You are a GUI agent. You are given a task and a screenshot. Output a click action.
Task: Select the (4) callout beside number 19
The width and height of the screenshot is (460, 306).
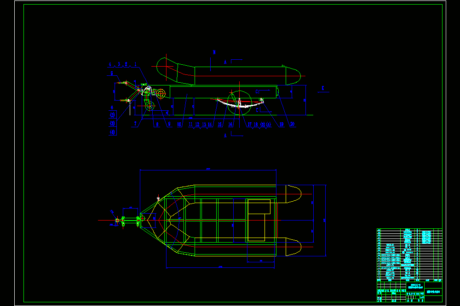tap(269, 124)
